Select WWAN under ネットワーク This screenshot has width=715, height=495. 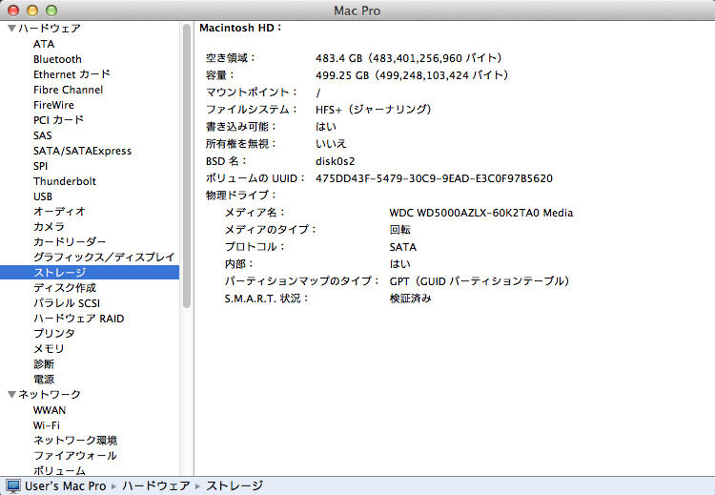(50, 410)
